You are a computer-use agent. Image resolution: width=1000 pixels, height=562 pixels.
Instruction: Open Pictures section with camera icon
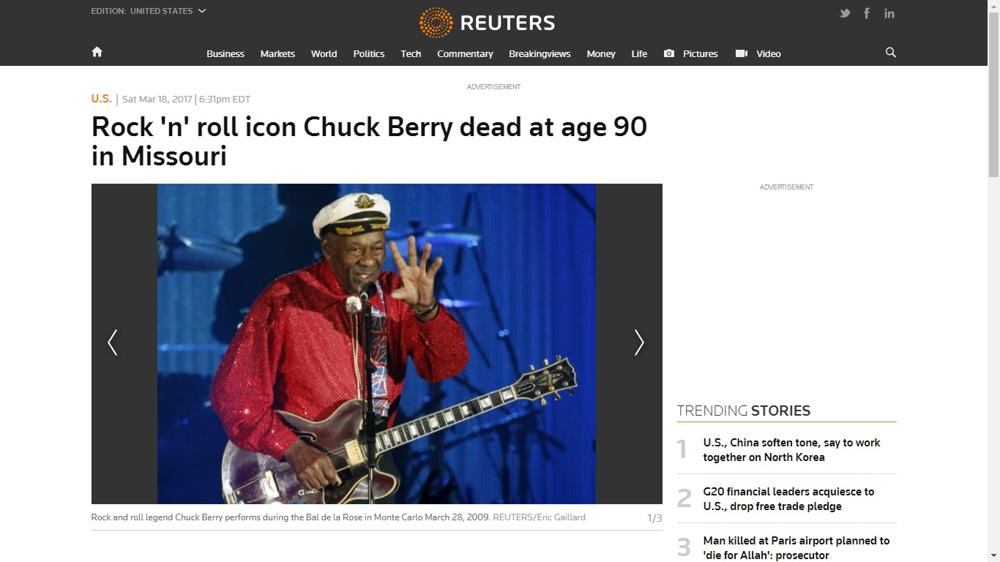(x=690, y=53)
